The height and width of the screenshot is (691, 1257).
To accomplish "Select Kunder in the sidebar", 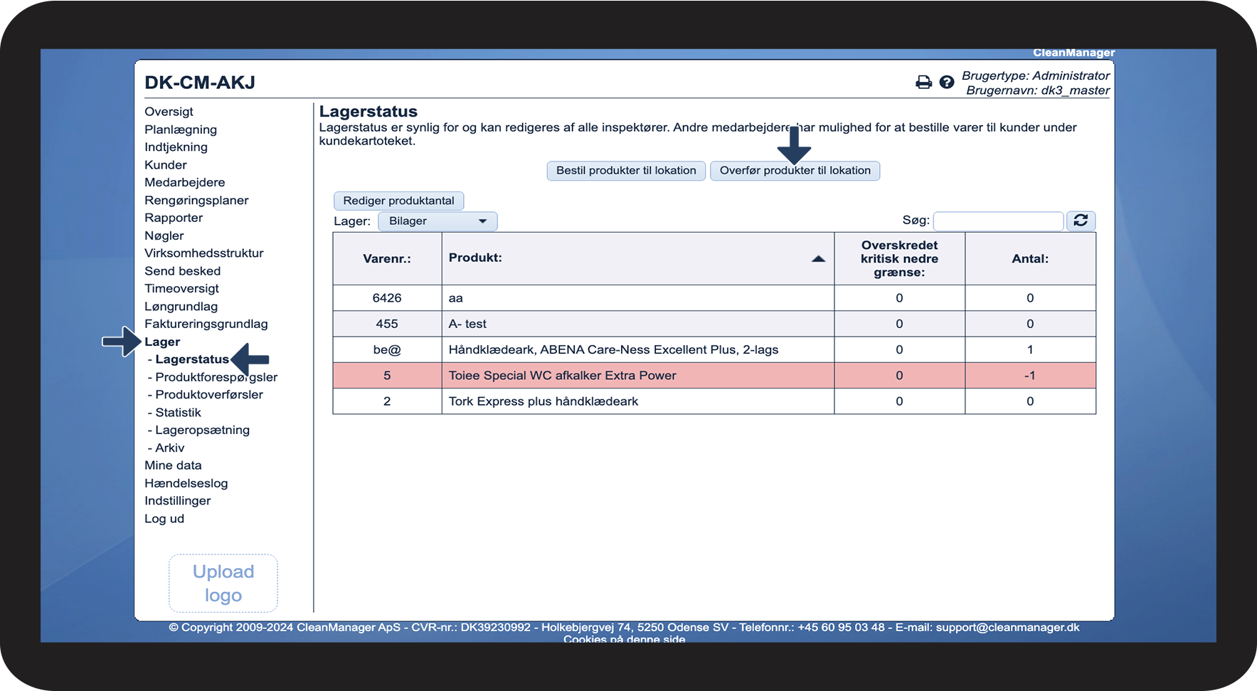I will pyautogui.click(x=166, y=165).
